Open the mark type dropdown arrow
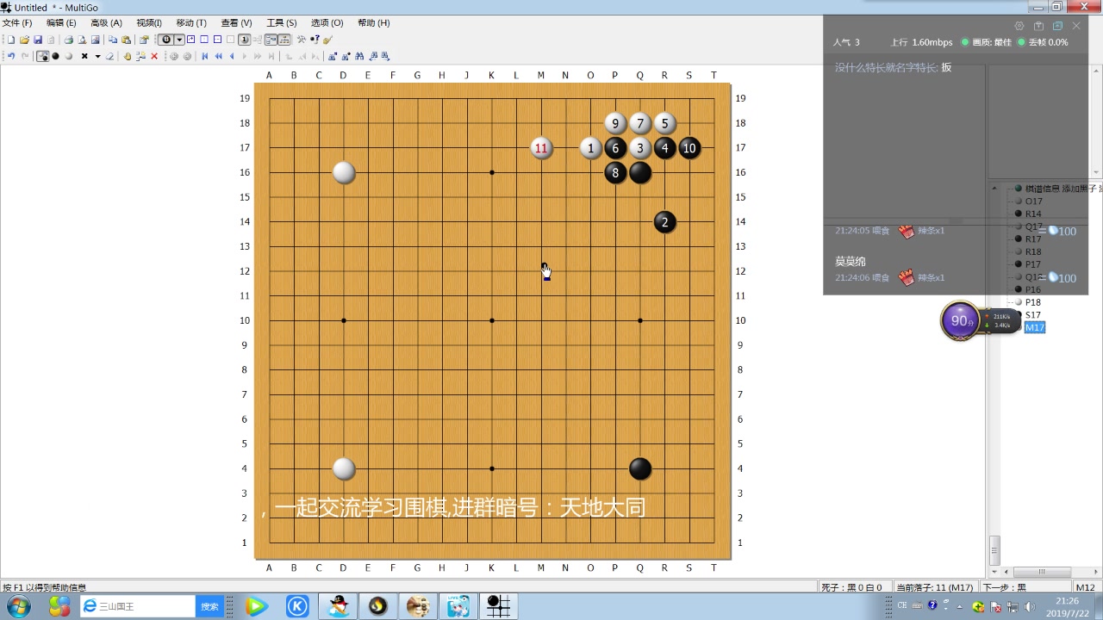 (97, 56)
